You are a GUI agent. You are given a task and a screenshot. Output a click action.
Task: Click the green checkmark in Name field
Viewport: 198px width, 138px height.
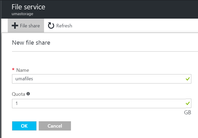[x=188, y=79]
